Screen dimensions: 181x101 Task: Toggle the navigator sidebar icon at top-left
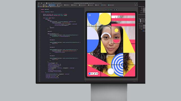(39, 3)
